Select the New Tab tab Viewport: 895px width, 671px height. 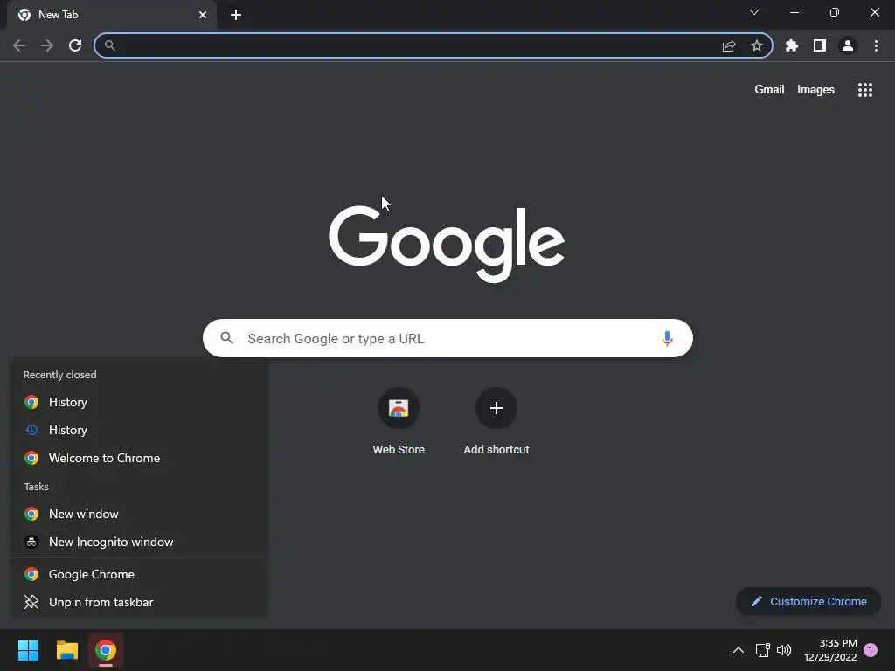coord(112,15)
